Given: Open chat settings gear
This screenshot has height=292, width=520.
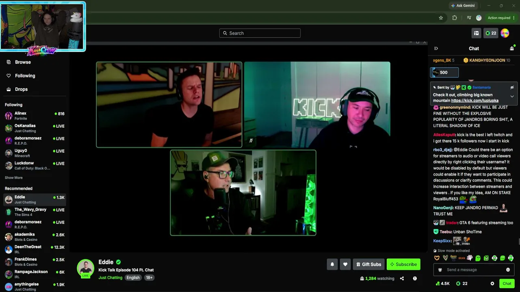Looking at the screenshot, I should [492, 284].
